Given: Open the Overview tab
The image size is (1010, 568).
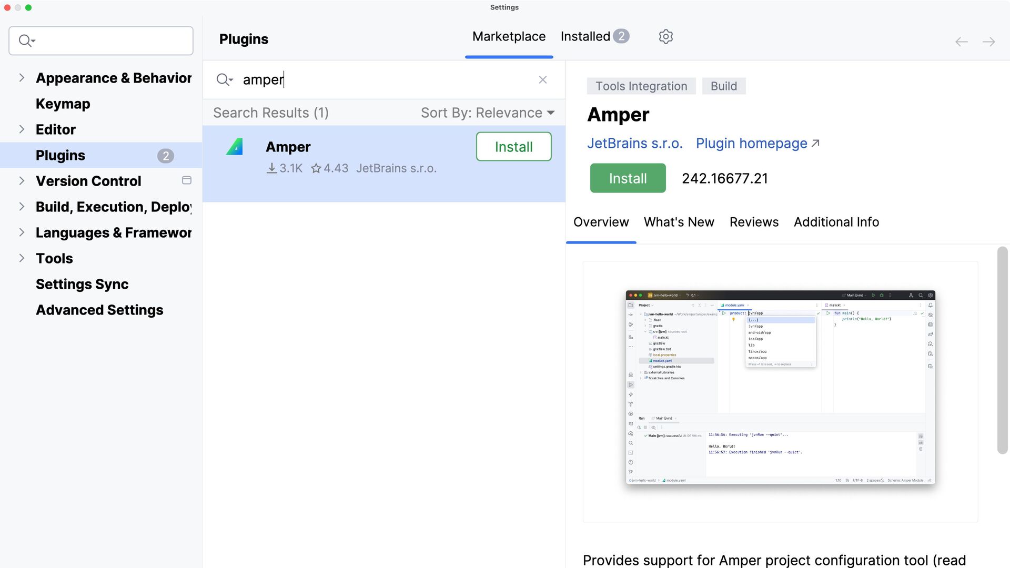Looking at the screenshot, I should pyautogui.click(x=601, y=222).
